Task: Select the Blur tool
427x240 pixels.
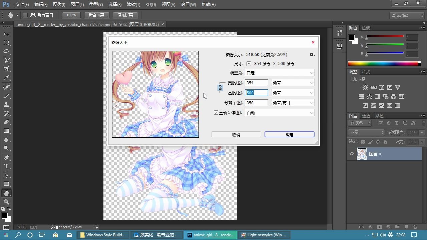Action: tap(6, 139)
